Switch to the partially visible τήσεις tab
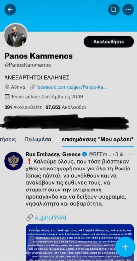 pyautogui.click(x=8, y=139)
